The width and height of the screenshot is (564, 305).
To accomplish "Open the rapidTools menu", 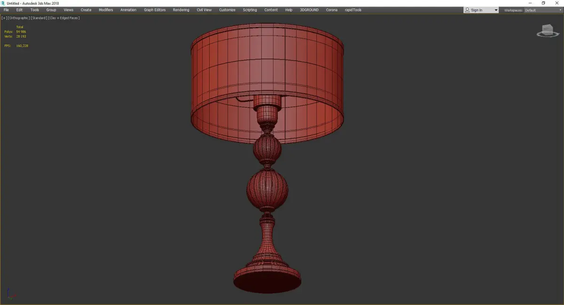I will click(352, 10).
